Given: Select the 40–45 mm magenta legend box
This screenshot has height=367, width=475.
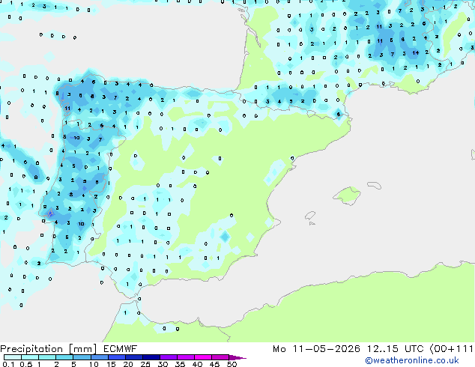Looking at the screenshot, I should pos(203,357).
